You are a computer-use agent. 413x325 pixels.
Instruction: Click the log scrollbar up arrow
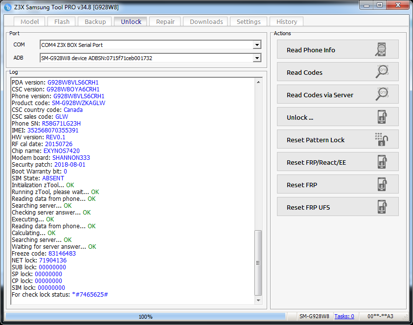tap(258, 82)
